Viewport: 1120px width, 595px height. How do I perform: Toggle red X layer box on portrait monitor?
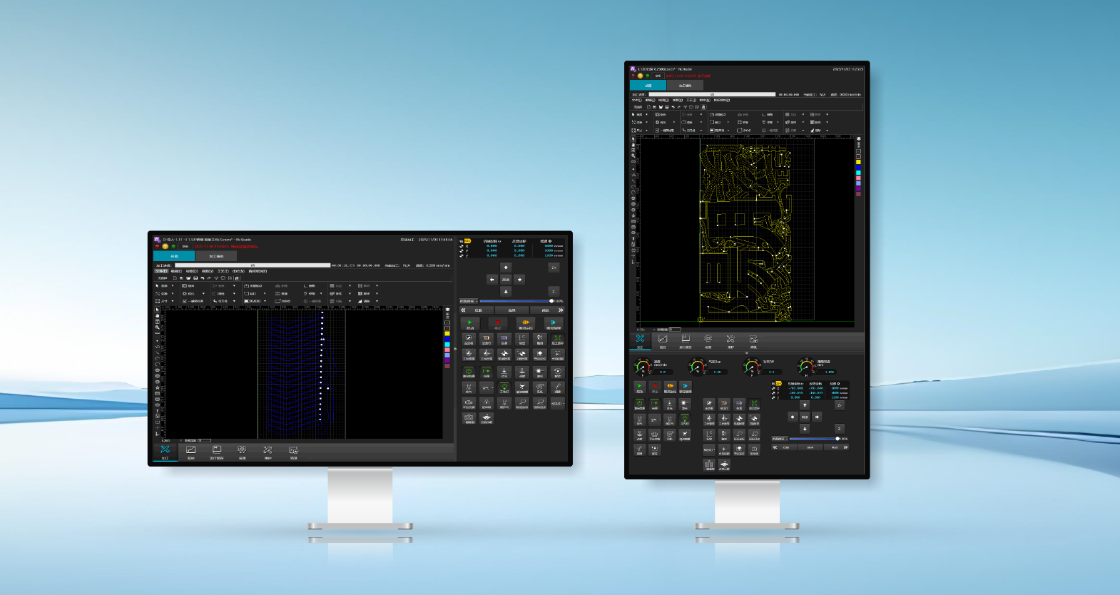click(858, 156)
